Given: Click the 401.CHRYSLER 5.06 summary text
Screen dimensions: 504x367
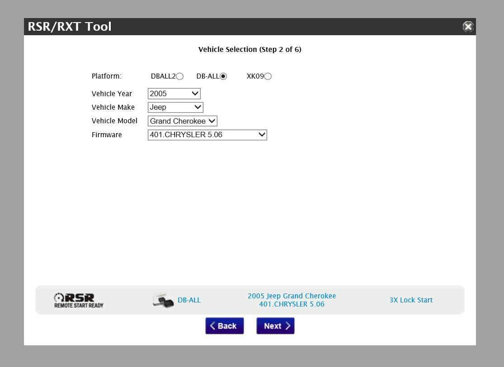Looking at the screenshot, I should pyautogui.click(x=292, y=304).
